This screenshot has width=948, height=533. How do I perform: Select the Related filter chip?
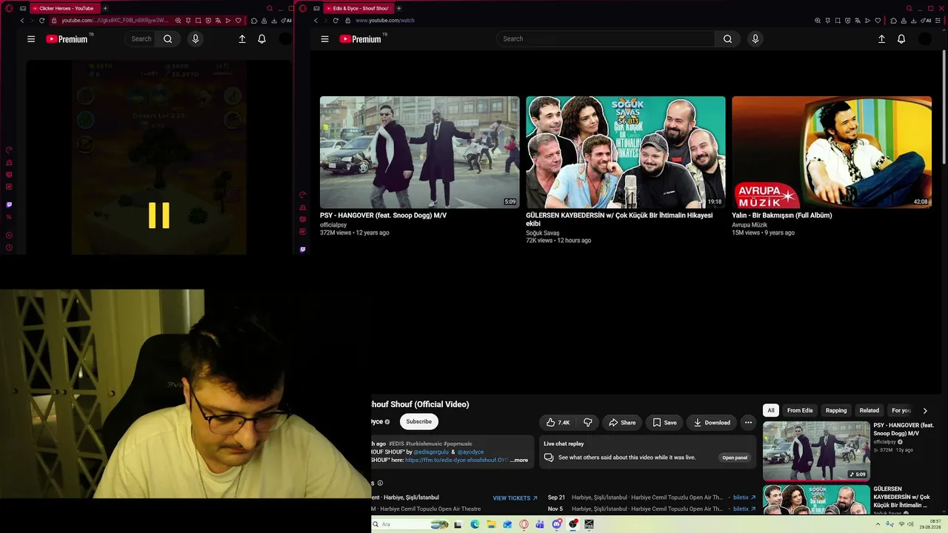pos(869,411)
